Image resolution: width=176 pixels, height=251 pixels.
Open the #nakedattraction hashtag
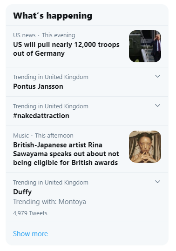point(41,116)
